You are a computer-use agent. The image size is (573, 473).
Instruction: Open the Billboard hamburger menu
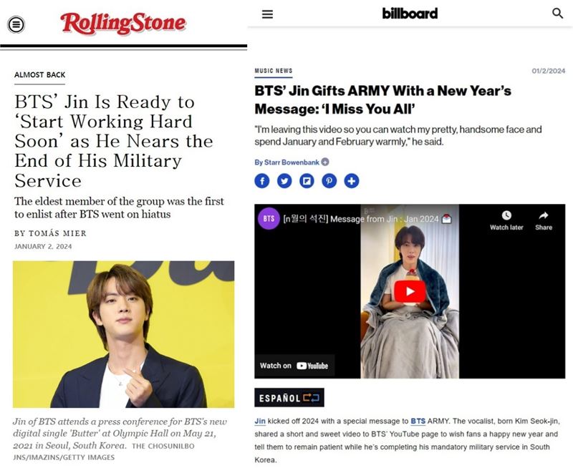pyautogui.click(x=267, y=14)
